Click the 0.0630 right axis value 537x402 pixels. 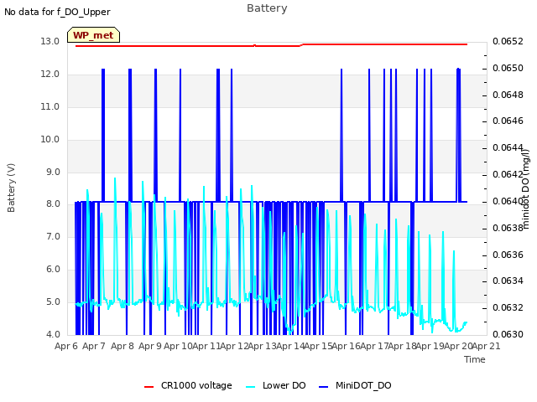coord(508,334)
